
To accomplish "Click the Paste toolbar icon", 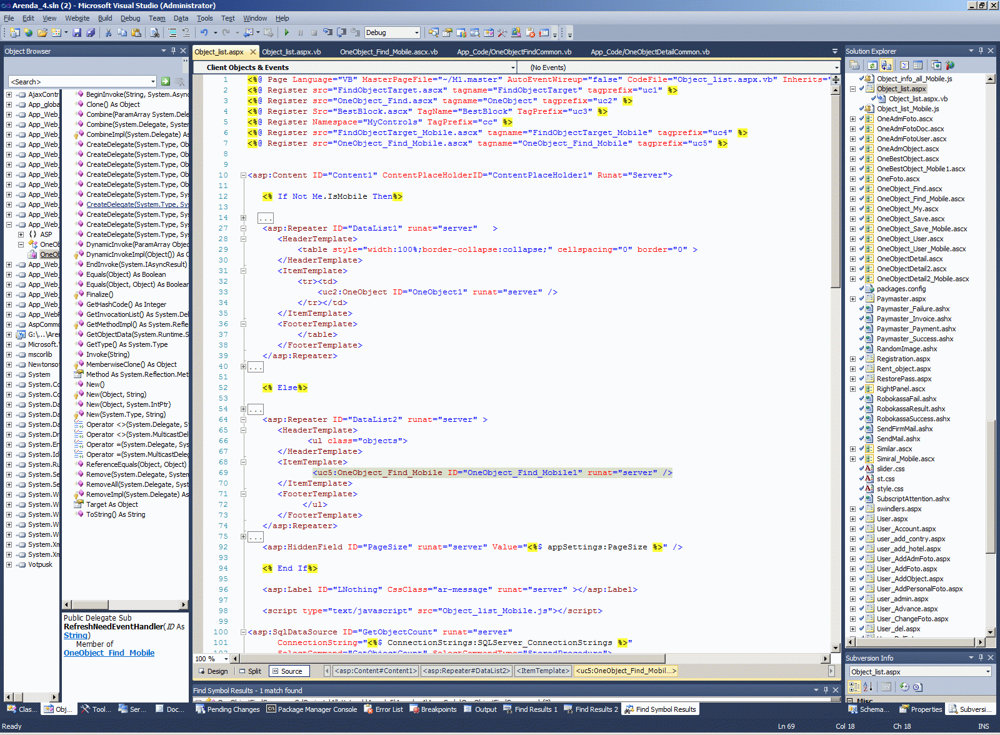I will [136, 32].
